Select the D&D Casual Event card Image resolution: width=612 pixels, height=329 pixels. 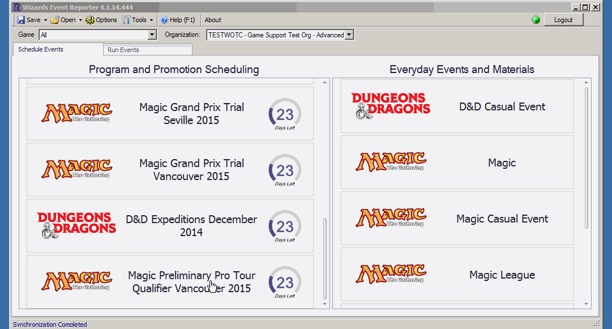[x=457, y=106]
